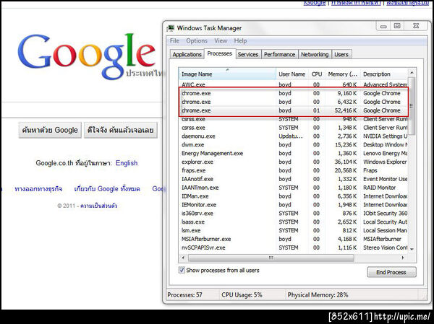434x324 pixels.
Task: Go to the Performance tab
Action: (279, 54)
